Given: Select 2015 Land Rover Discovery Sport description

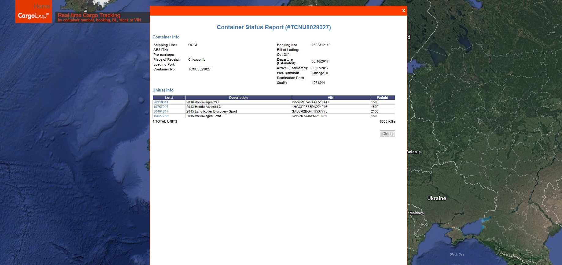Looking at the screenshot, I should [211, 111].
